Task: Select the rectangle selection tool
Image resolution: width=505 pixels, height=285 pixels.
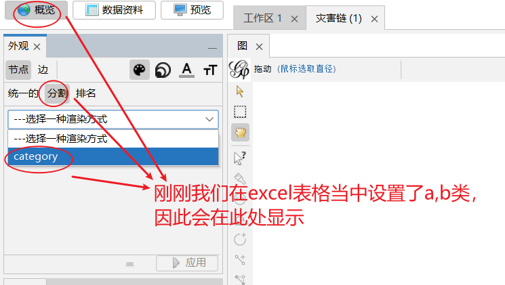Action: click(240, 112)
